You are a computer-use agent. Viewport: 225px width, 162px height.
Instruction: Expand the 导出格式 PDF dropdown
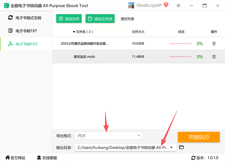pyautogui.click(x=109, y=135)
